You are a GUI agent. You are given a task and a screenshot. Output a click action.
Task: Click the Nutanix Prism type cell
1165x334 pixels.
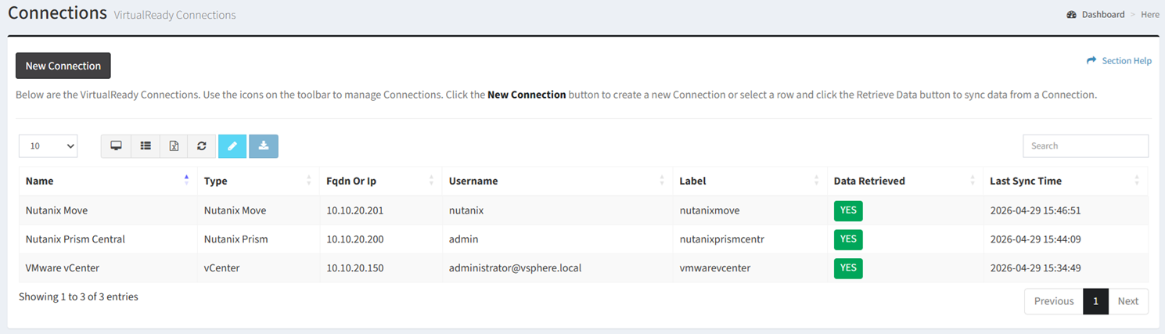[x=258, y=239]
